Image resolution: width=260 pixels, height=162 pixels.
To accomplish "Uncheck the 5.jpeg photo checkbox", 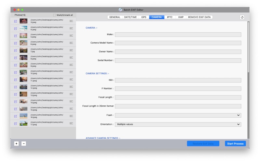I will [16, 36].
